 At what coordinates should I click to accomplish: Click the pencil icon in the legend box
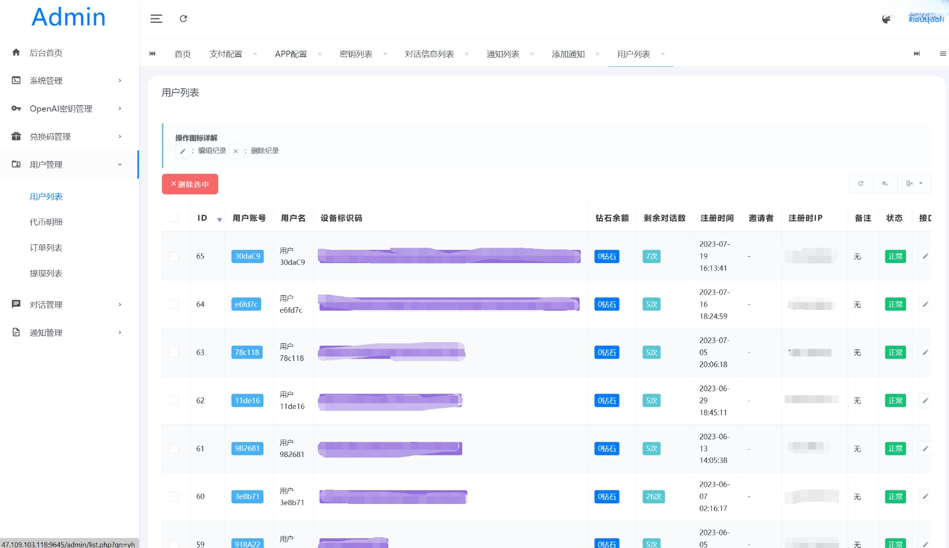tap(183, 151)
